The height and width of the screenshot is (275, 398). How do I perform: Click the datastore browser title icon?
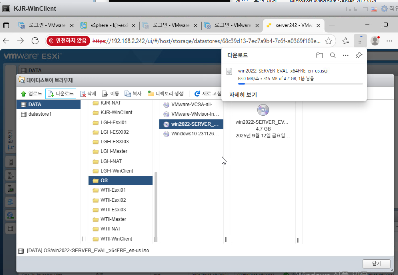click(x=22, y=80)
